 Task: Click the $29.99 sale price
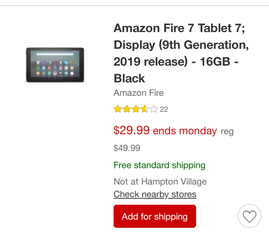coord(132,130)
